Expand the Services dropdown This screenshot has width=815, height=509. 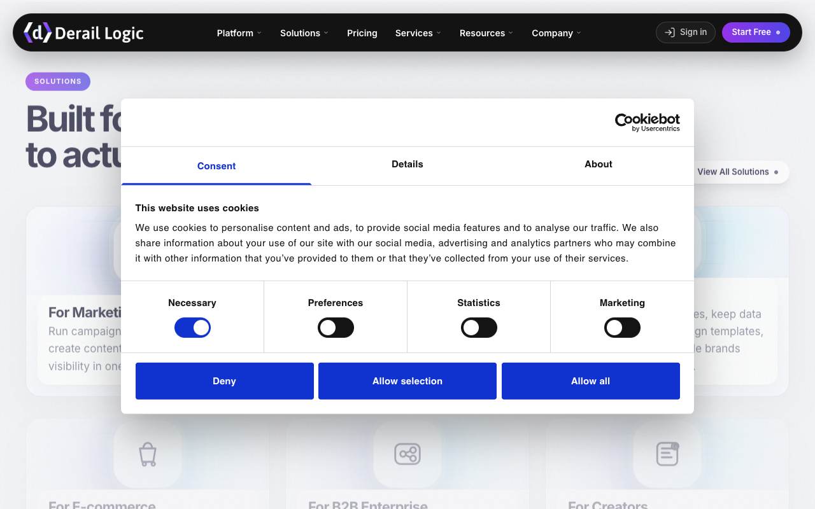pos(418,33)
